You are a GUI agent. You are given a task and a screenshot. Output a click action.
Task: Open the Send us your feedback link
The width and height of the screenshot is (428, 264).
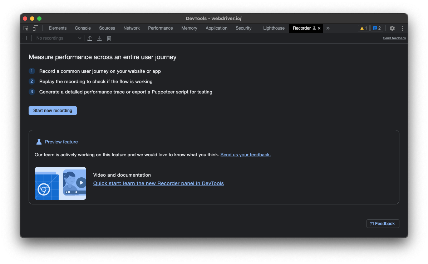pos(246,155)
